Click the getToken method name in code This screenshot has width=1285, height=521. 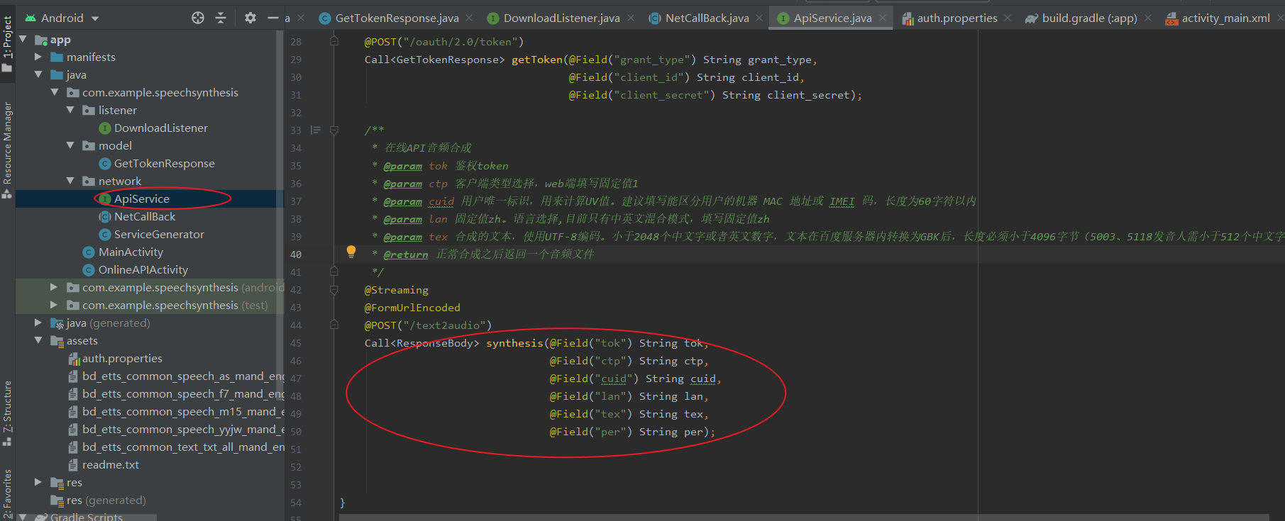click(x=537, y=60)
